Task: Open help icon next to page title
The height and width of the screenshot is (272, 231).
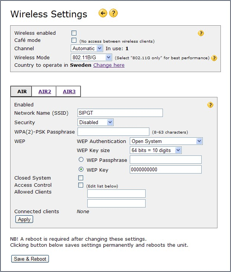Action: click(113, 13)
